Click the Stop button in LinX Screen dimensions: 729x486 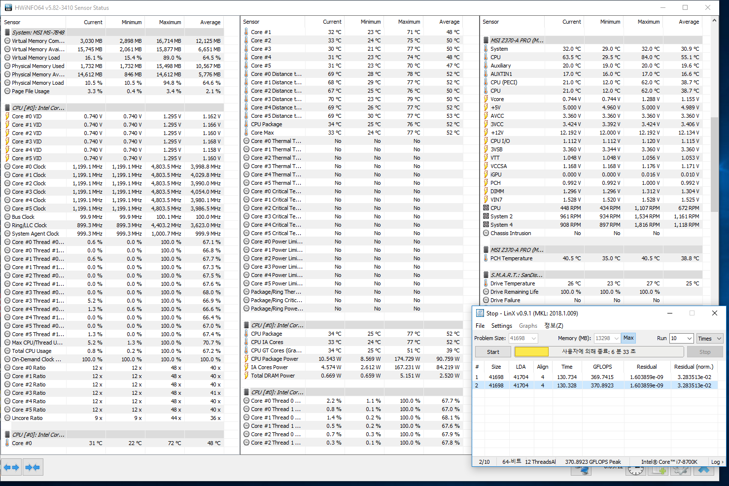point(705,352)
